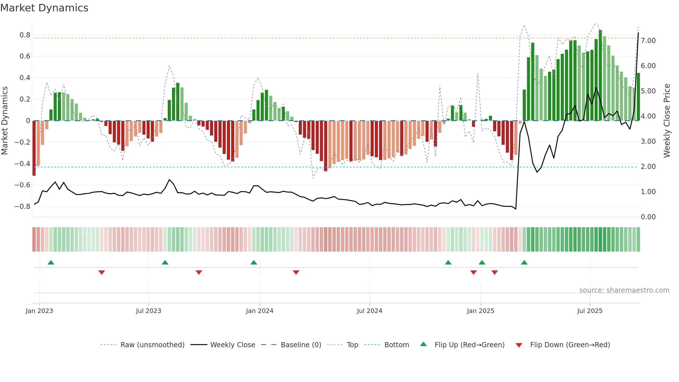Click the 7.00 right axis price label
679x382 pixels.
pos(648,41)
